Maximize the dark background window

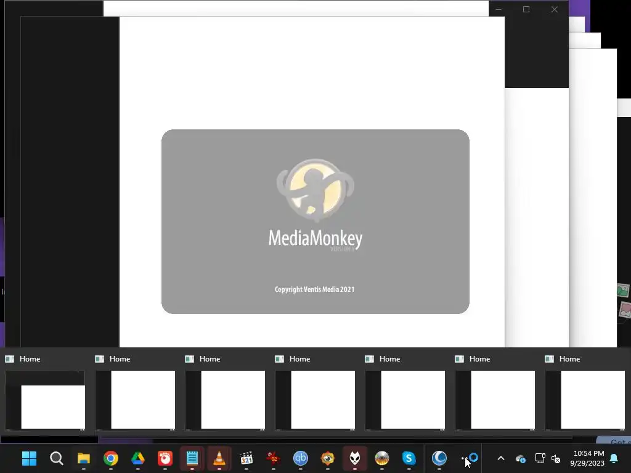(x=526, y=9)
